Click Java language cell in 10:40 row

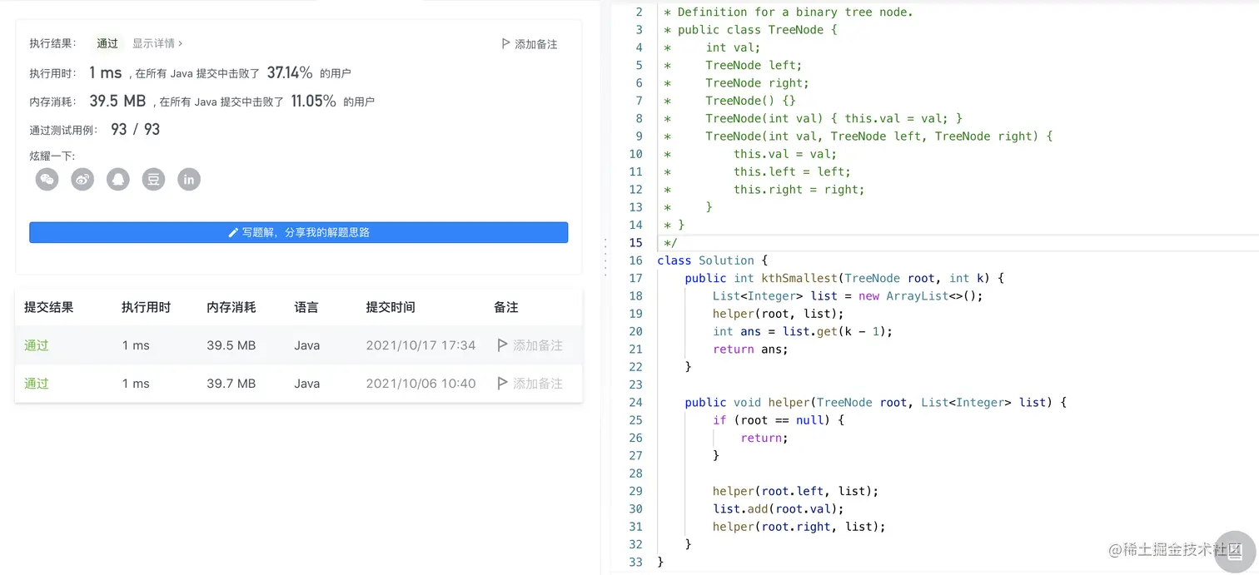(307, 384)
